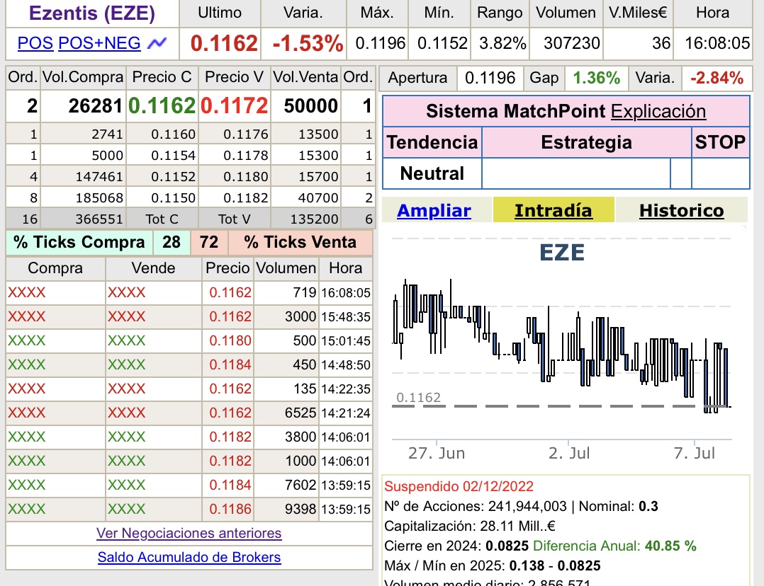This screenshot has height=586, width=764.
Task: Click the ask price 0.1182 in order book
Action: click(245, 198)
